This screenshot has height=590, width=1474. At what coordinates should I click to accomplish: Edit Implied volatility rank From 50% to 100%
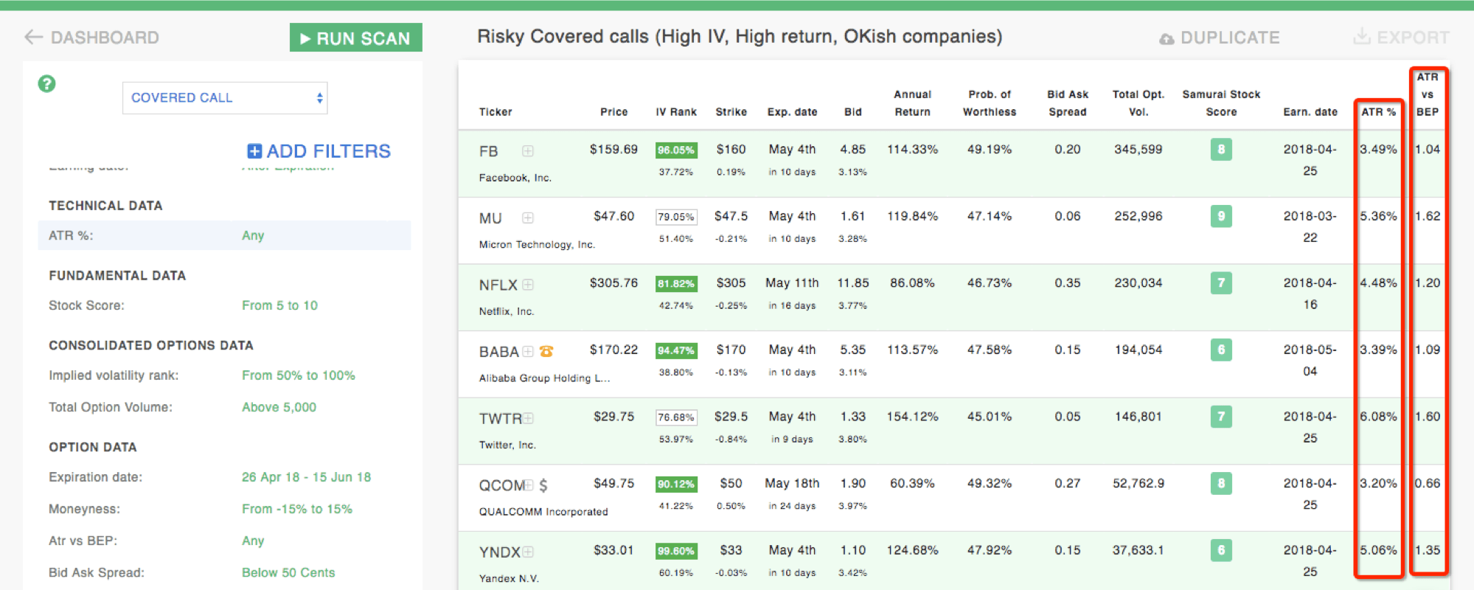pos(299,375)
